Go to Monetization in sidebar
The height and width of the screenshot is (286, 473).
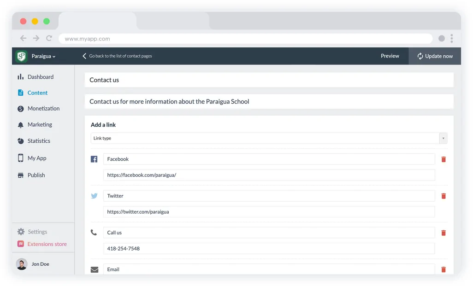tap(43, 109)
